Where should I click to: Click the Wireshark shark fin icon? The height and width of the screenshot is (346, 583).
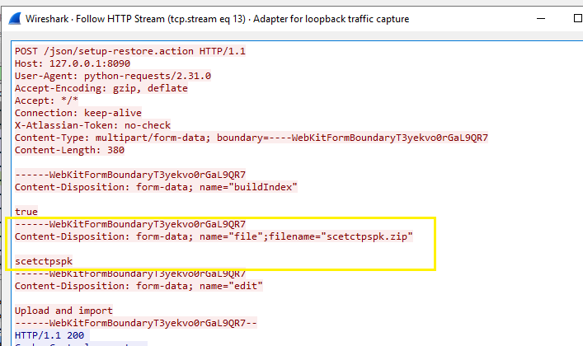point(12,13)
